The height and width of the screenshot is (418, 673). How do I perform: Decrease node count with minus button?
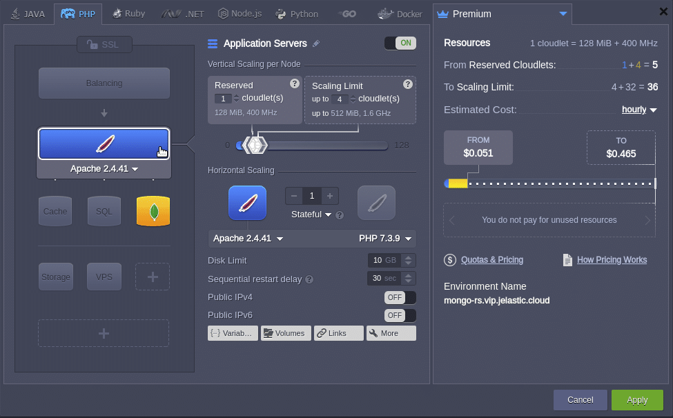coord(294,196)
